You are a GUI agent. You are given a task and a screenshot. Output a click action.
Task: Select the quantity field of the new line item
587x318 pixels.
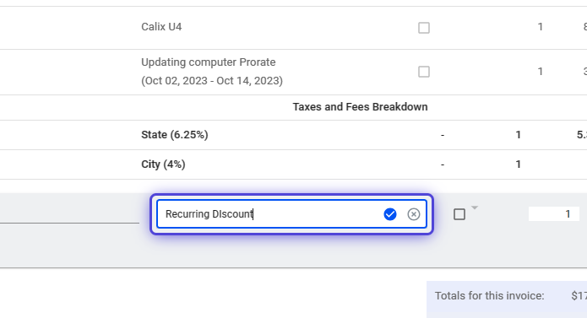[554, 214]
